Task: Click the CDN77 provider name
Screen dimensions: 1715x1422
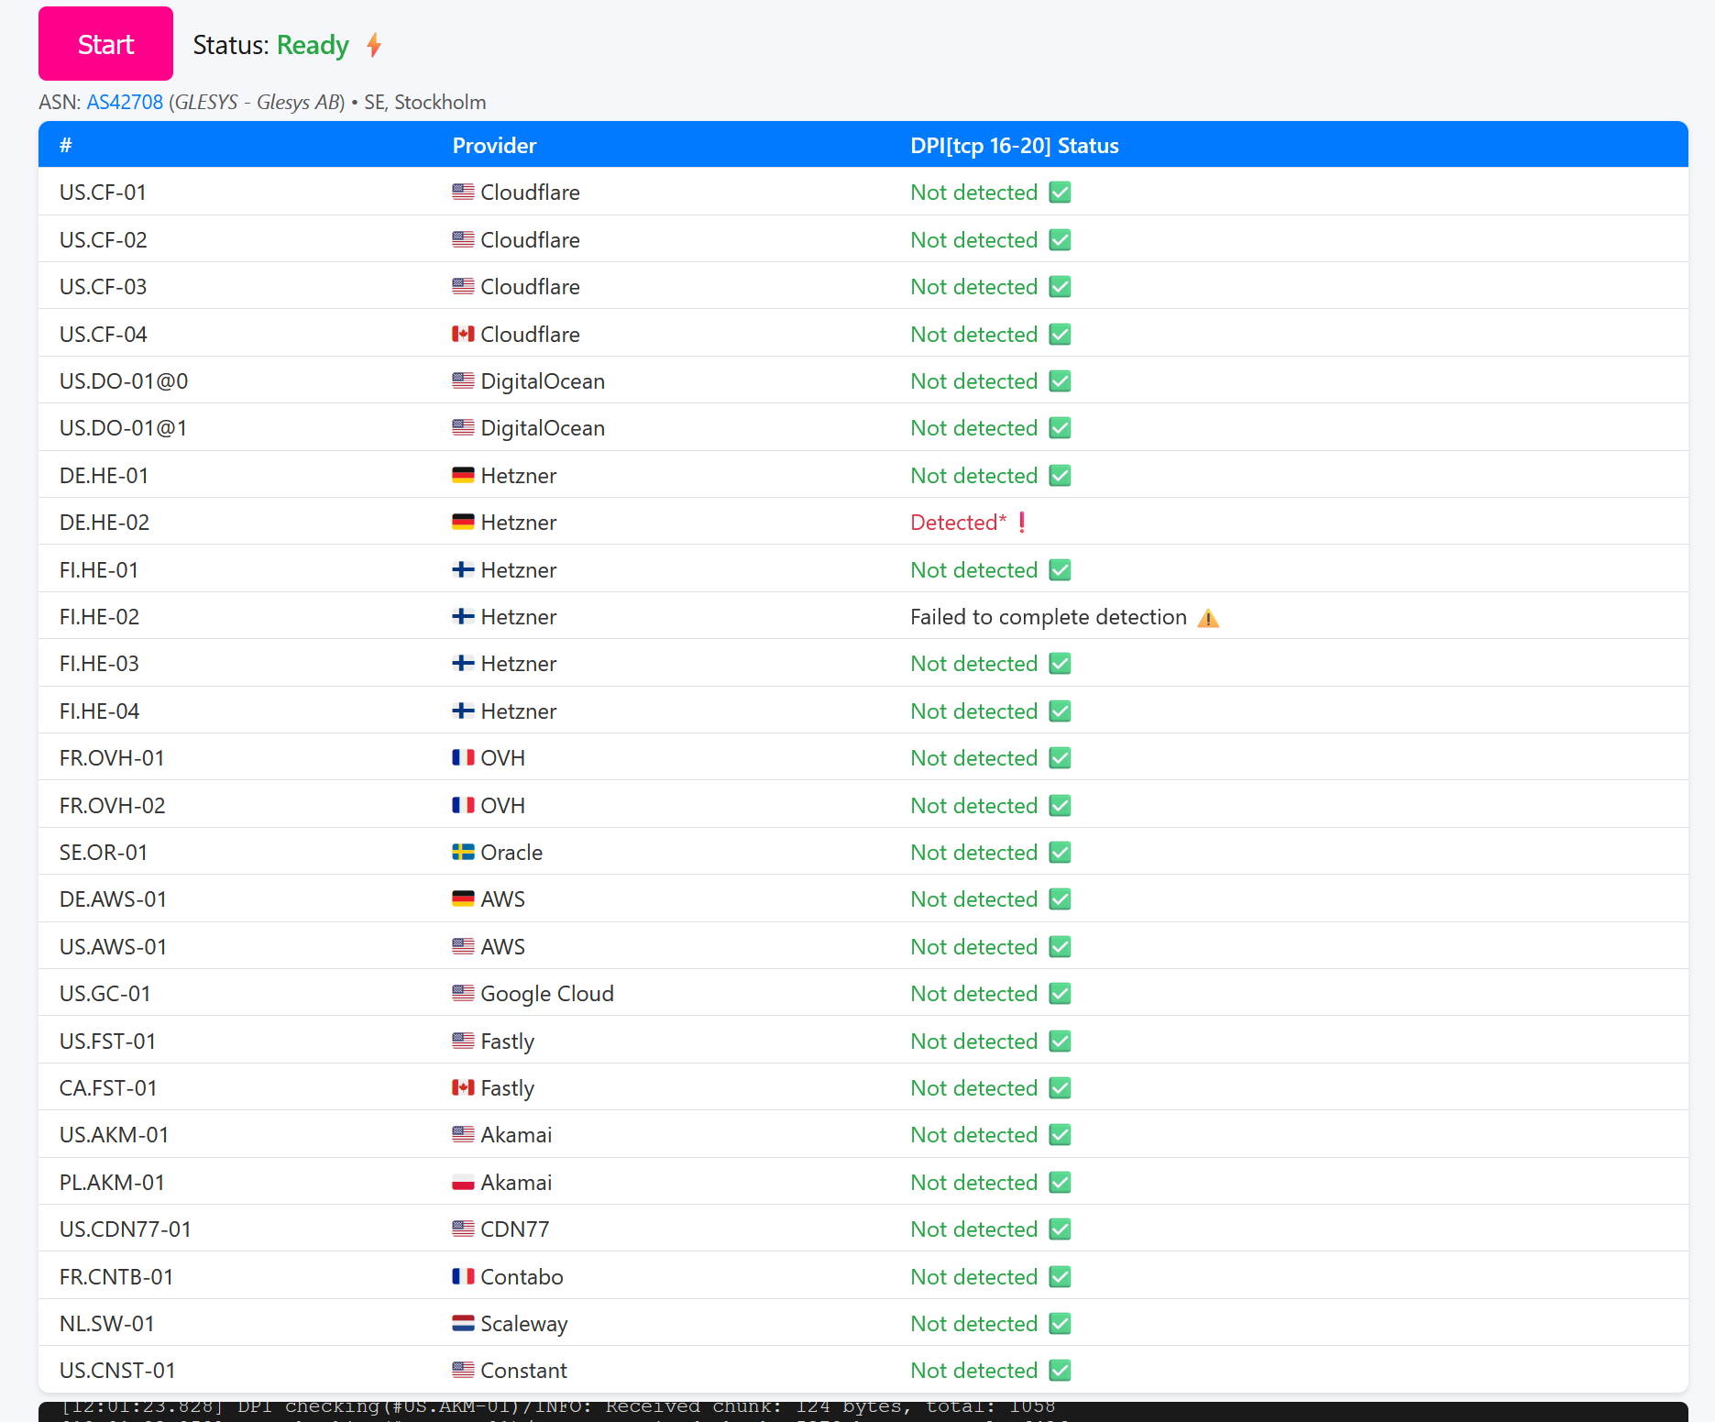Action: pos(515,1229)
